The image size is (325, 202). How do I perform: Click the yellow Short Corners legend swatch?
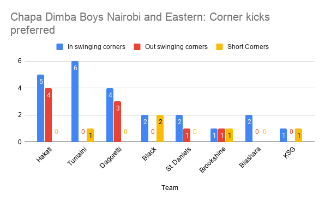(x=220, y=47)
